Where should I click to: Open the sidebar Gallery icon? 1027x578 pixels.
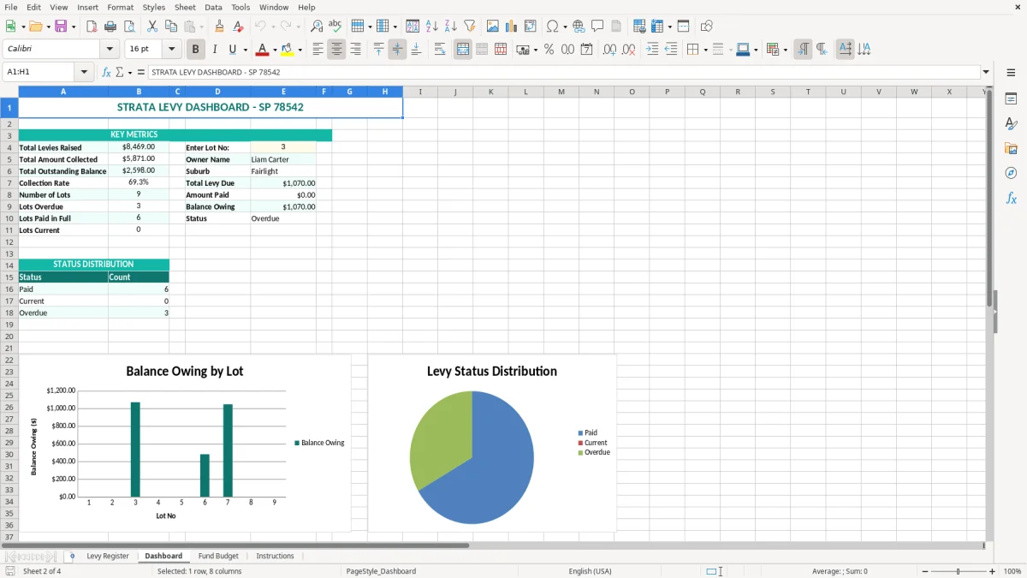[1011, 149]
